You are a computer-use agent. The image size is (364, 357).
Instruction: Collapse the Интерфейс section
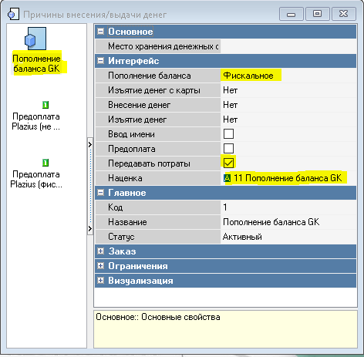pos(101,61)
